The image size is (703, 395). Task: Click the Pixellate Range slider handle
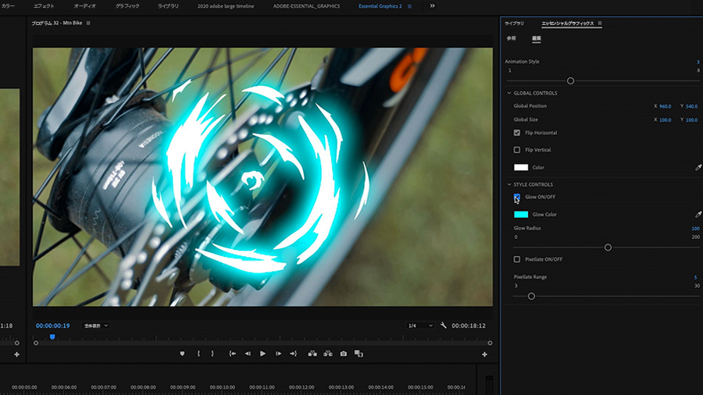[531, 297]
